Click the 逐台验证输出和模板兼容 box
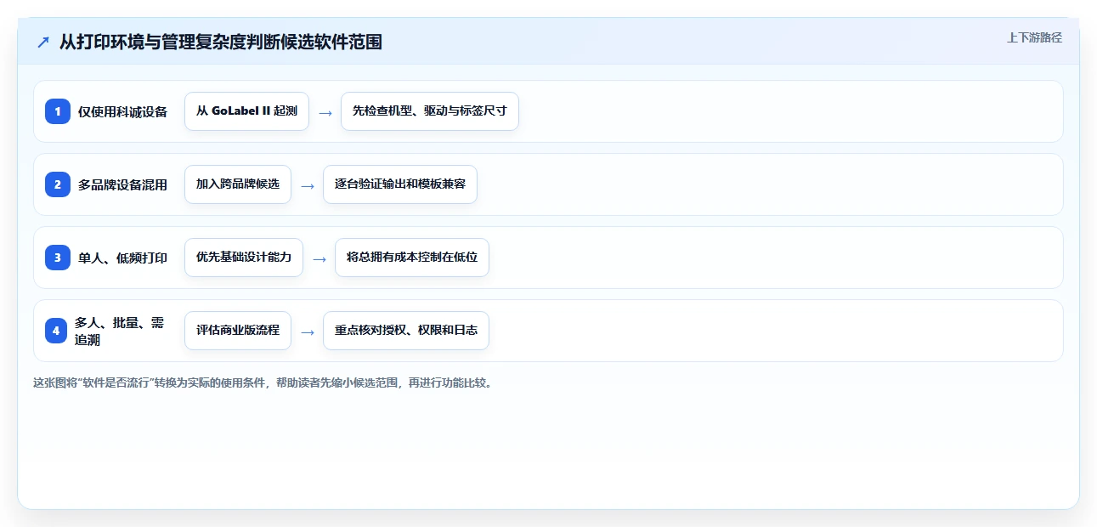Viewport: 1097px width, 527px height. coord(400,184)
